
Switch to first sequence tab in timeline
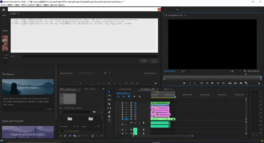coord(125,89)
